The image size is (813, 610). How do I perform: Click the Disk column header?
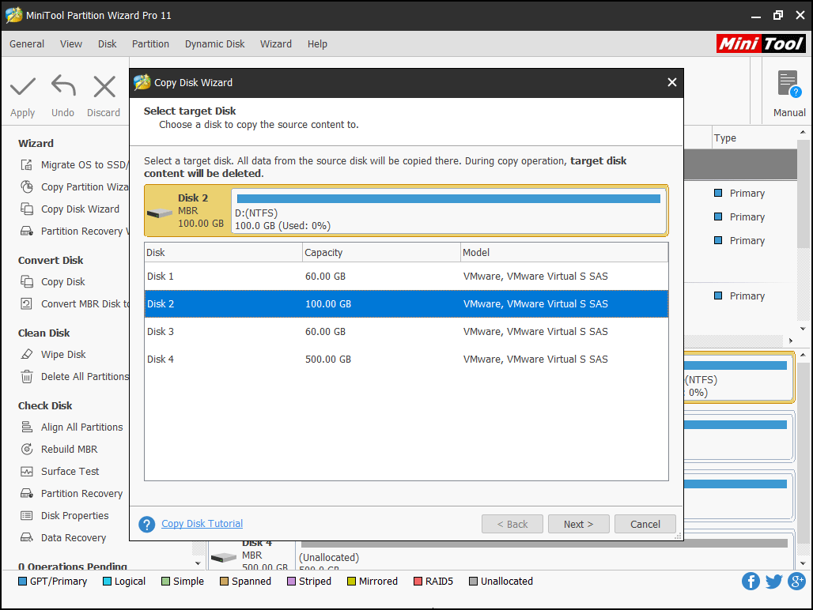click(224, 253)
